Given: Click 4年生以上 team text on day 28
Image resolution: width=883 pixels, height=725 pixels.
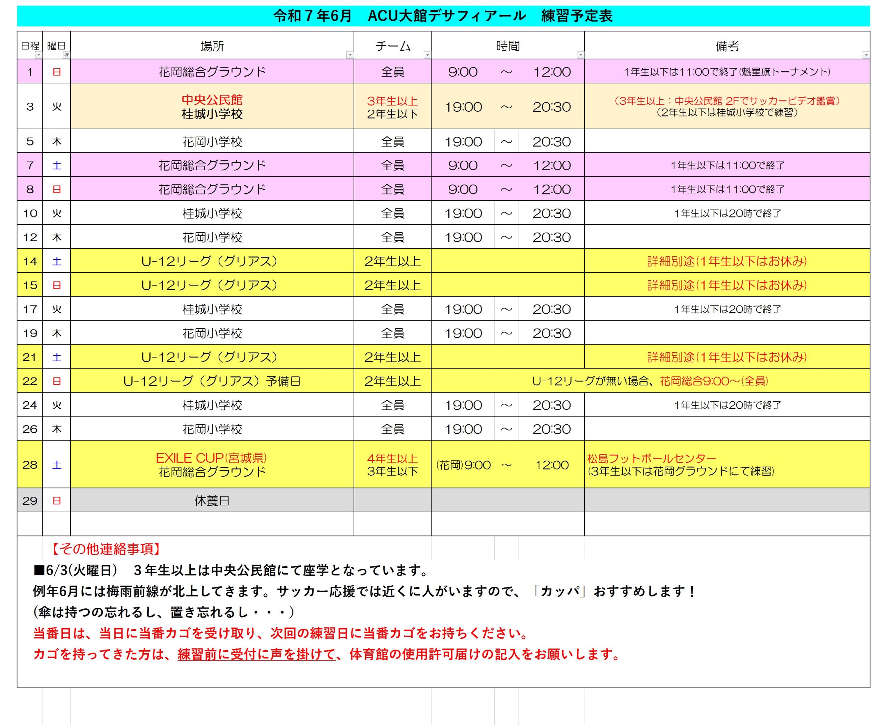Looking at the screenshot, I should tap(393, 459).
